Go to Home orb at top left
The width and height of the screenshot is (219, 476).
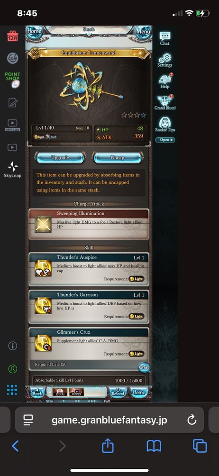coord(34,31)
